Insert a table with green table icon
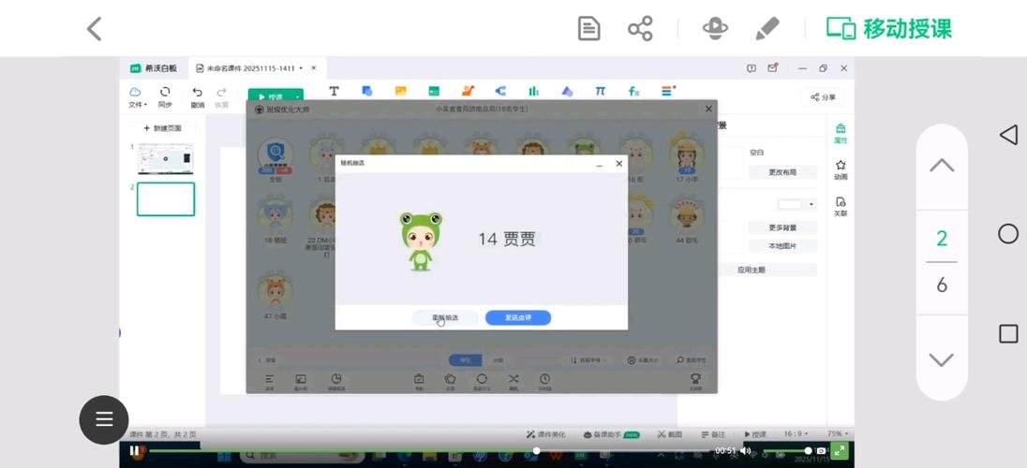The width and height of the screenshot is (1027, 468). tap(434, 91)
